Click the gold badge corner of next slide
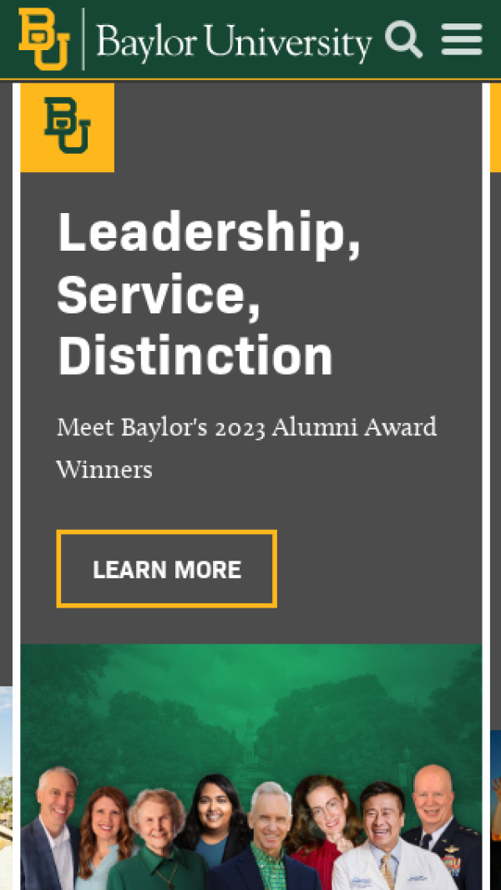The image size is (501, 890). [x=495, y=127]
